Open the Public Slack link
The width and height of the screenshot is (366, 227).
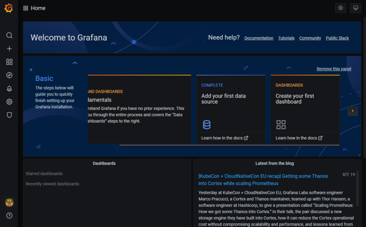[337, 38]
